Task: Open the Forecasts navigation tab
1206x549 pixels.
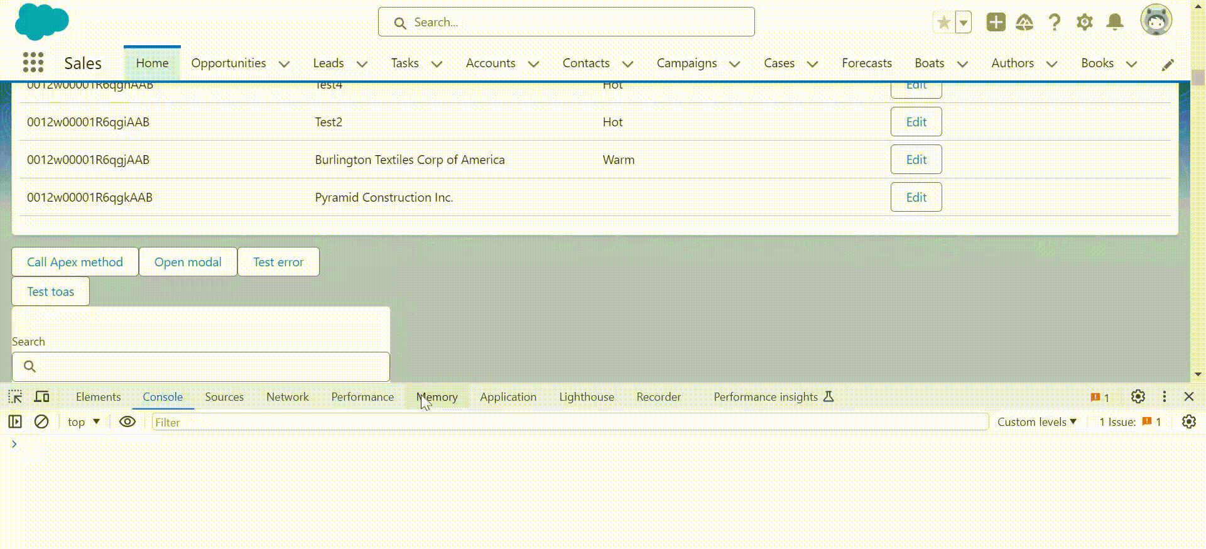Action: tap(866, 63)
